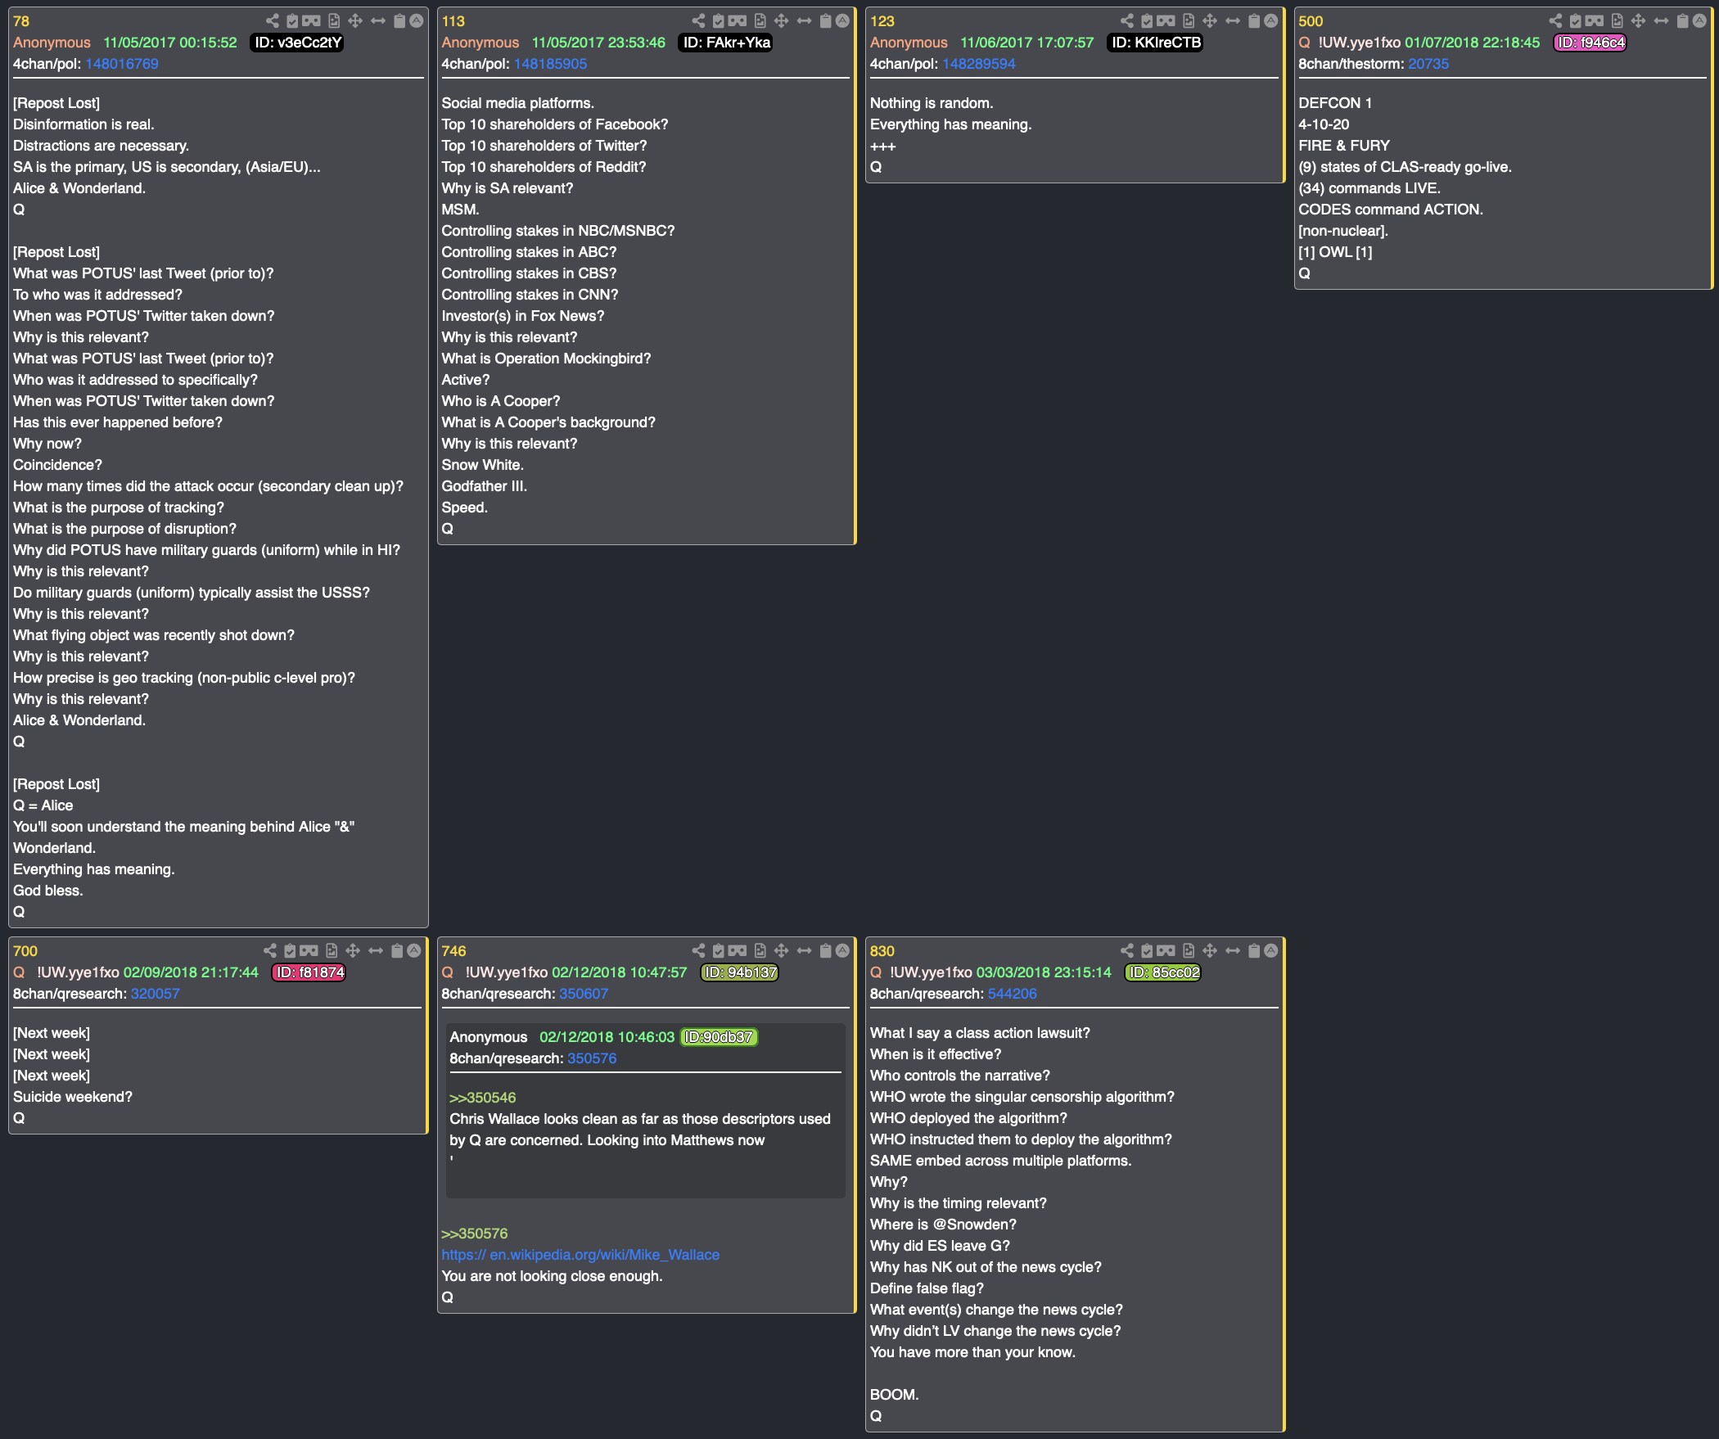Open the VR goggles icon on post 78
Viewport: 1719px width, 1439px height.
(x=311, y=20)
